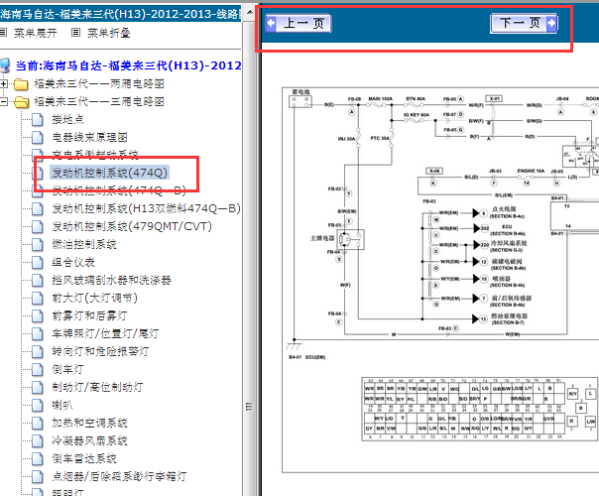The width and height of the screenshot is (599, 496).
Task: Open the 燃油控制系统 page
Action: pyautogui.click(x=84, y=244)
